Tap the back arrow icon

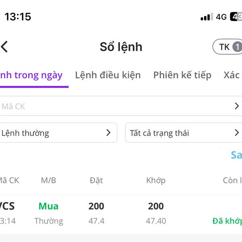(x=4, y=47)
